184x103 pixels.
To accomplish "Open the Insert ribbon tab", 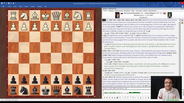I will pyautogui.click(x=15, y=7).
